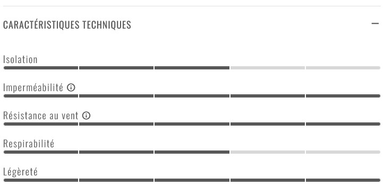Click the second Imperméabilité bar segment
Image resolution: width=384 pixels, height=195 pixels.
pyautogui.click(x=116, y=96)
